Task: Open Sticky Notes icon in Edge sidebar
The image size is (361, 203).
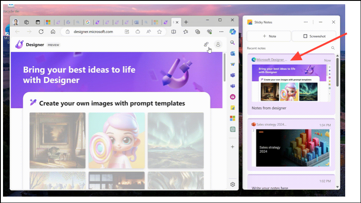Action: tap(232, 108)
